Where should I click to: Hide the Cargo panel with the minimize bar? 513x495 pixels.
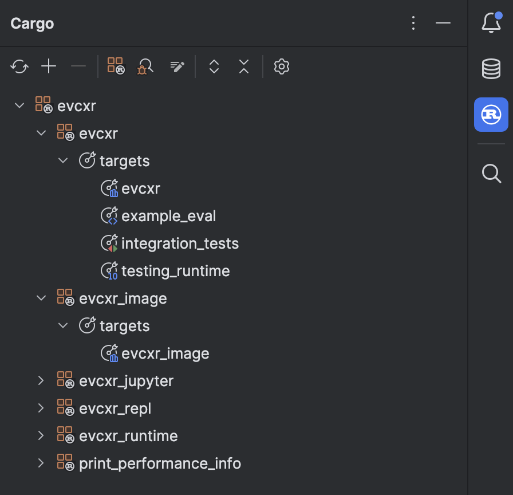(x=443, y=23)
